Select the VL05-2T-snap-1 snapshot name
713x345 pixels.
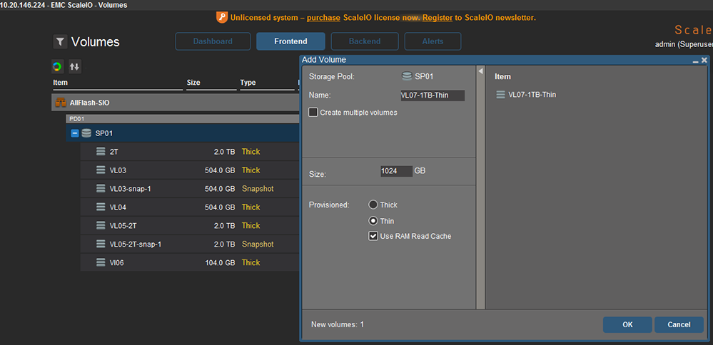(x=136, y=244)
